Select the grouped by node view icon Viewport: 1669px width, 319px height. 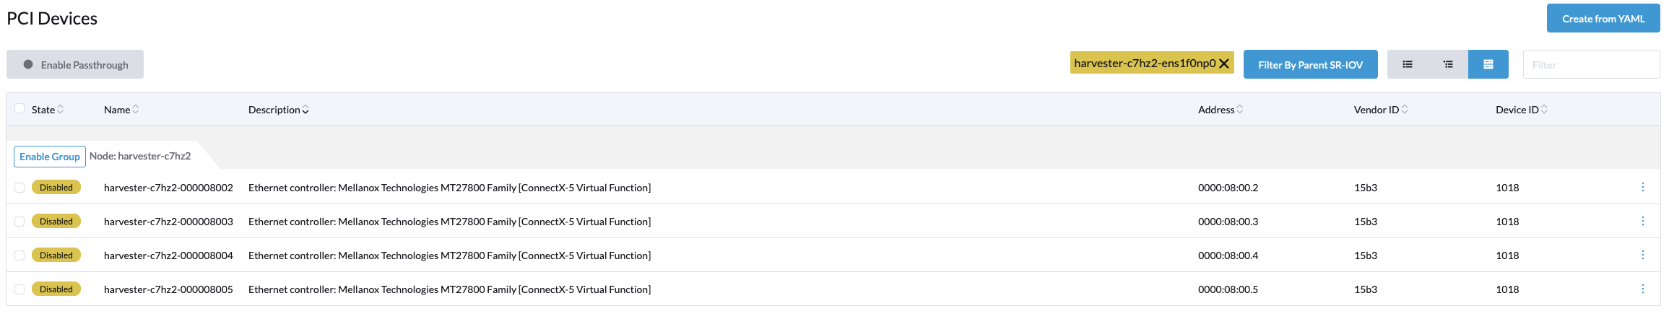pyautogui.click(x=1488, y=64)
